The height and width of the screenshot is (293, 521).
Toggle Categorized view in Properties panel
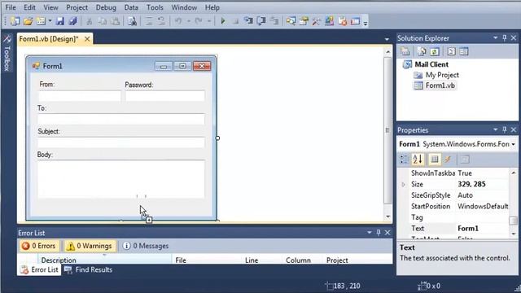tap(405, 160)
